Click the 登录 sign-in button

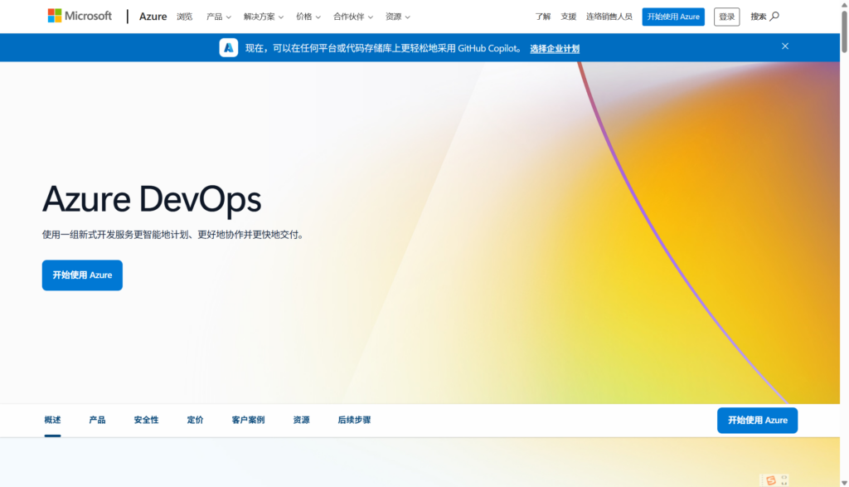click(x=726, y=17)
